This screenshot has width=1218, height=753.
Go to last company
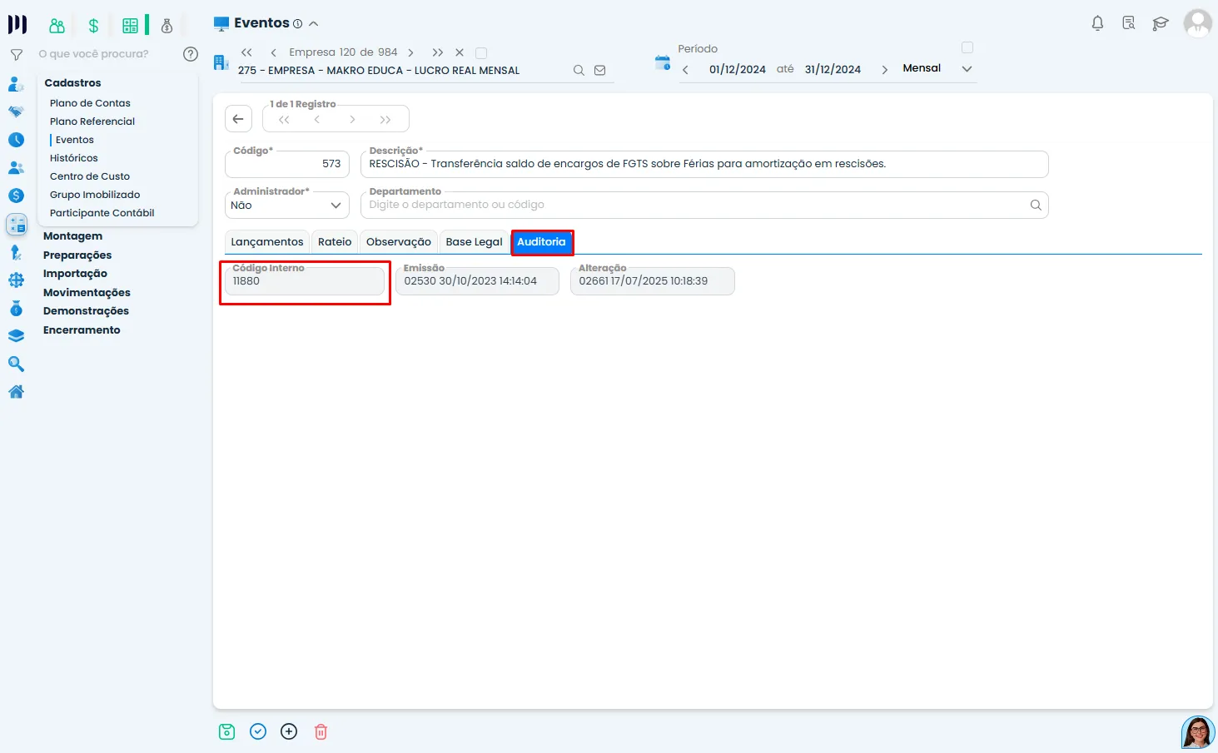pos(438,52)
